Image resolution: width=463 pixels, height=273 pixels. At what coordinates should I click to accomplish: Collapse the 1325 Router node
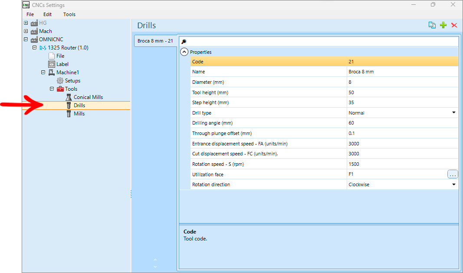pyautogui.click(x=35, y=48)
